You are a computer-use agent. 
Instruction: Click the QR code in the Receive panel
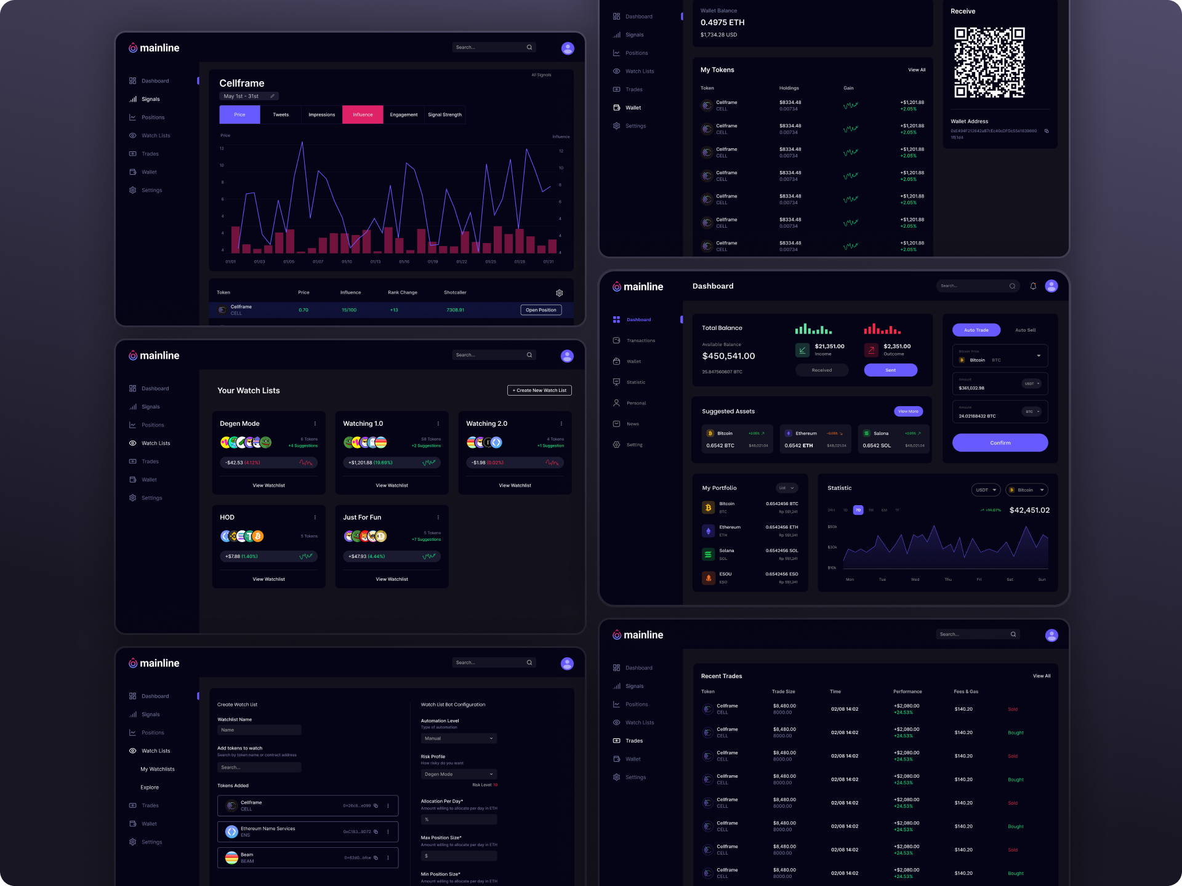[989, 63]
